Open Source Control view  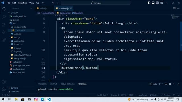[4, 25]
